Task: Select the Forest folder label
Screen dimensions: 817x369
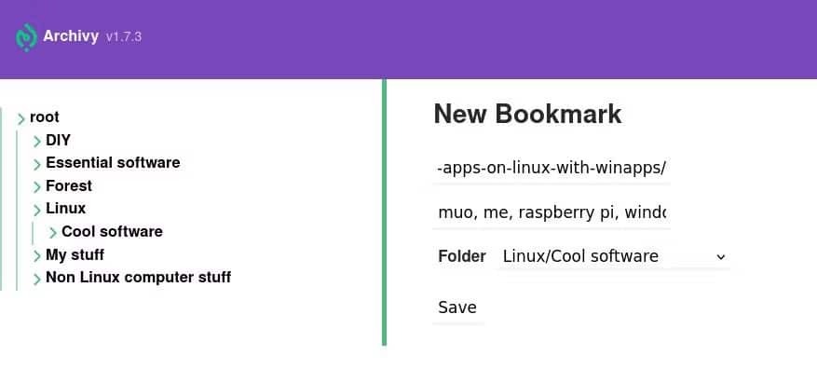Action: 69,185
